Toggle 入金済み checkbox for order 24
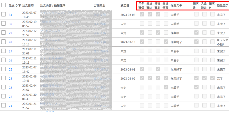Viewport: 229px width, 120px height. pos(205,79)
